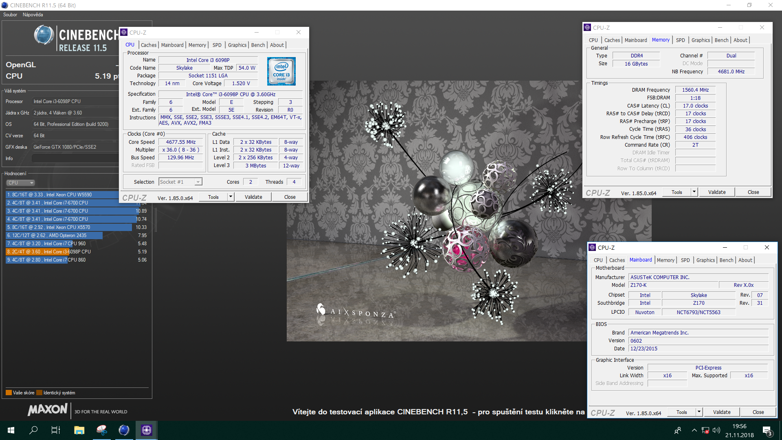Click the title bar icon of the CPU tab CPU-Z window
This screenshot has width=782, height=440.
(x=124, y=33)
